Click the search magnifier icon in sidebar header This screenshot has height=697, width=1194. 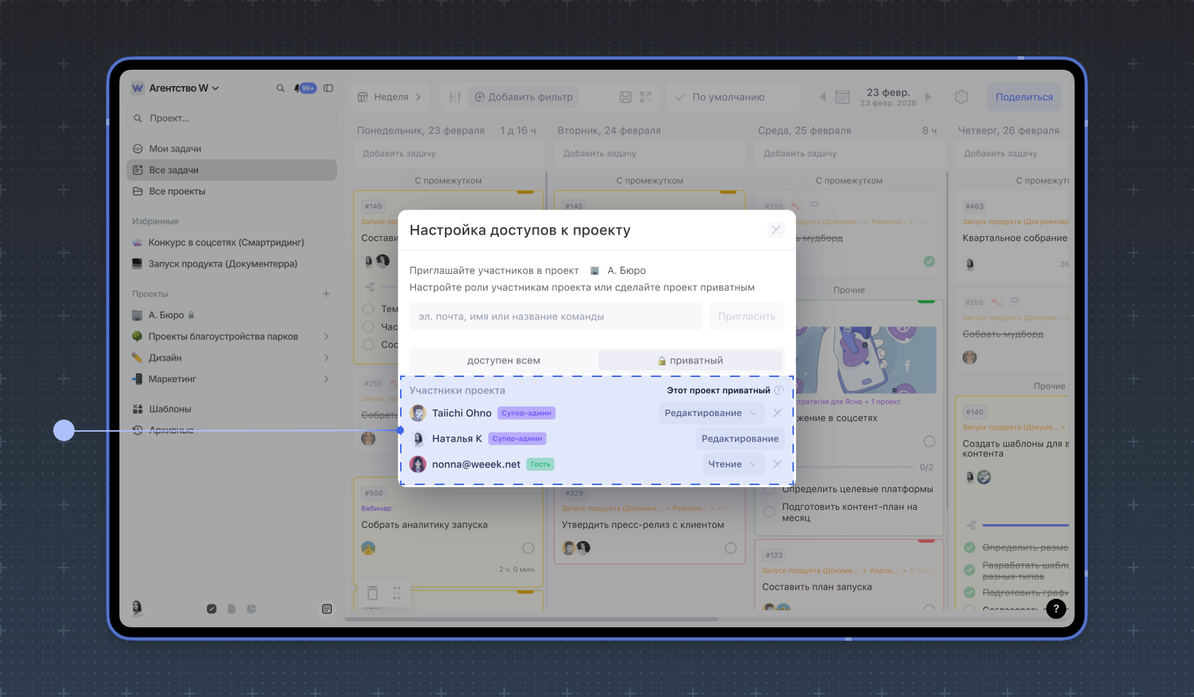(x=280, y=88)
